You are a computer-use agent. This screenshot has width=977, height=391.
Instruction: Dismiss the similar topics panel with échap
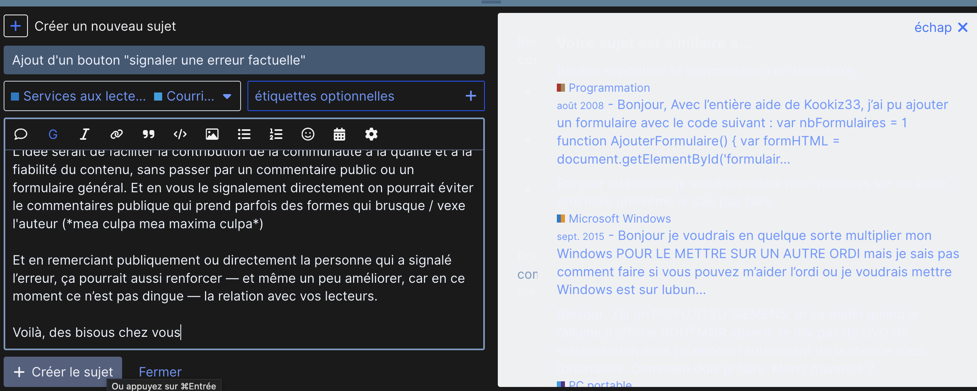[x=941, y=27]
